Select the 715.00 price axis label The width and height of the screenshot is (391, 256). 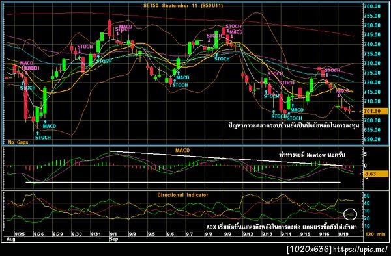pyautogui.click(x=372, y=92)
